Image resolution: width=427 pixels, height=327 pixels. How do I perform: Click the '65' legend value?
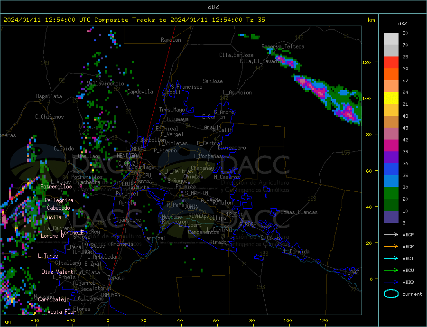click(405, 57)
